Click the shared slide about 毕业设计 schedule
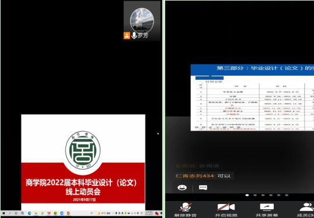 point(252,97)
